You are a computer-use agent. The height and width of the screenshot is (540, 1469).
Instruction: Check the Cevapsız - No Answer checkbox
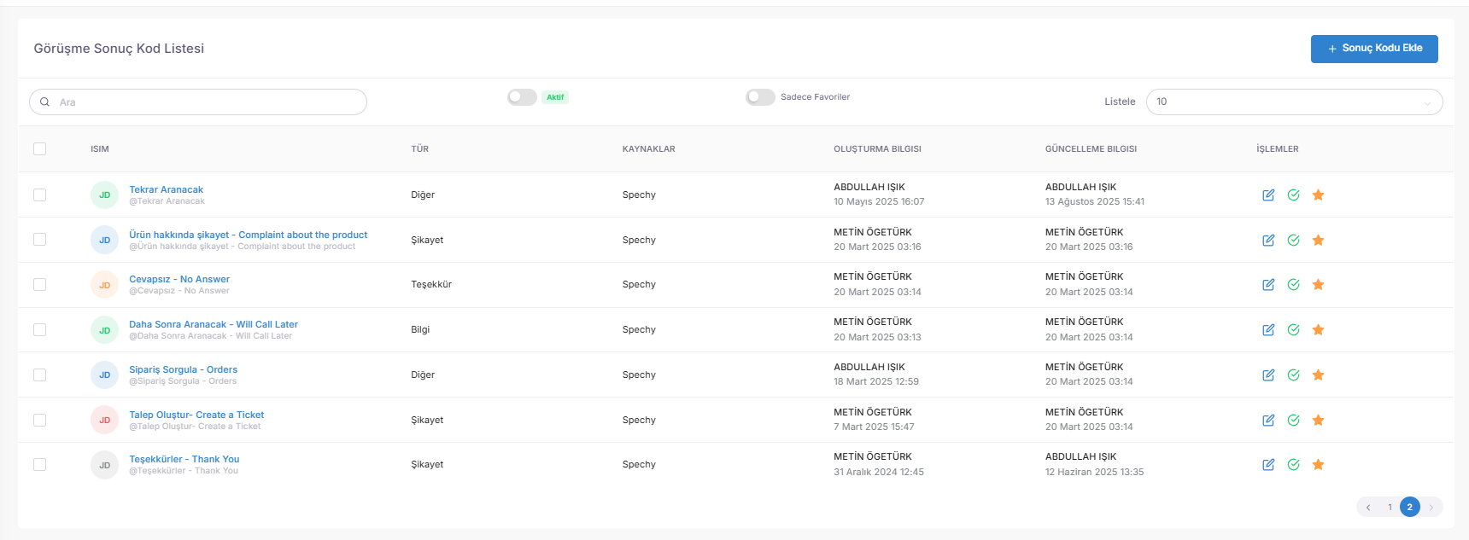click(39, 285)
